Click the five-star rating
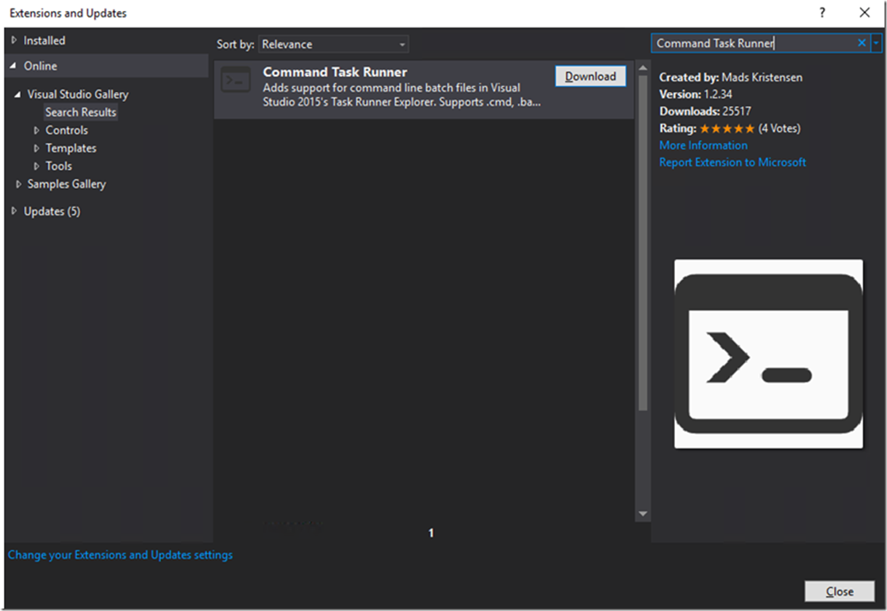 pos(727,128)
